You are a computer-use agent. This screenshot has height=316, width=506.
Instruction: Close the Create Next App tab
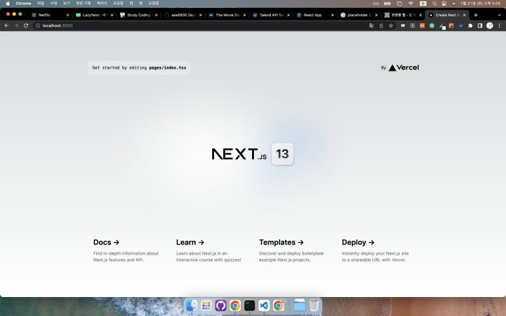[464, 15]
